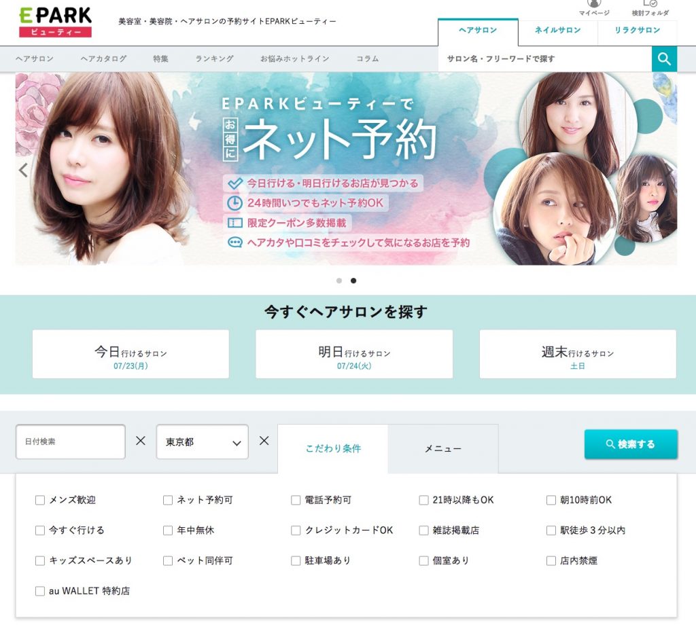Click the teal magnifier search button

click(664, 58)
